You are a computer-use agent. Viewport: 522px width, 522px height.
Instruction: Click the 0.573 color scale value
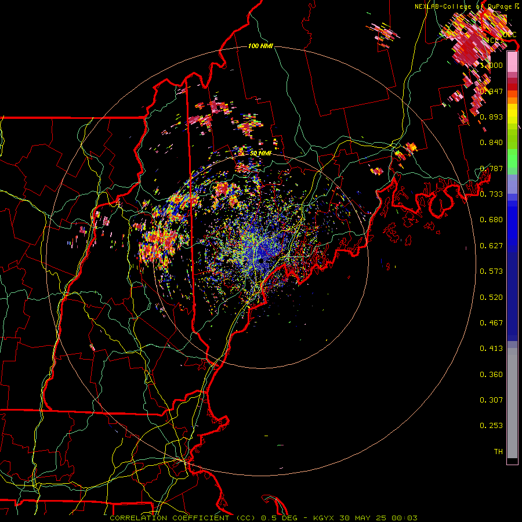pos(491,271)
